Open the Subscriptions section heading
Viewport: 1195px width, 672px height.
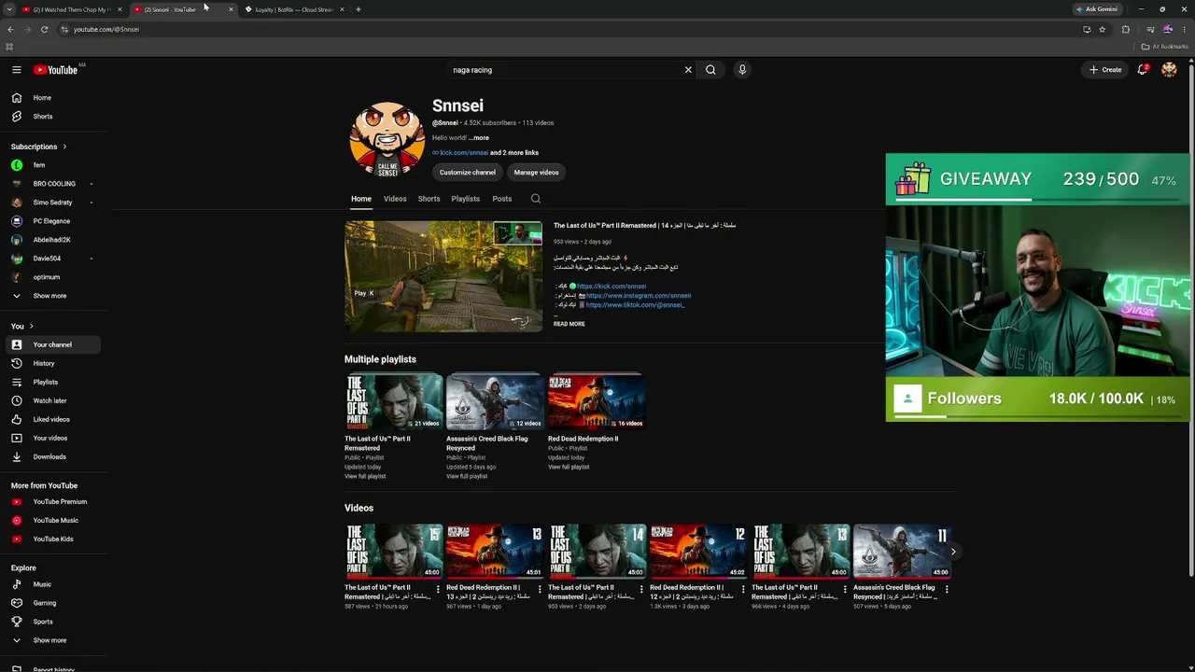38,147
